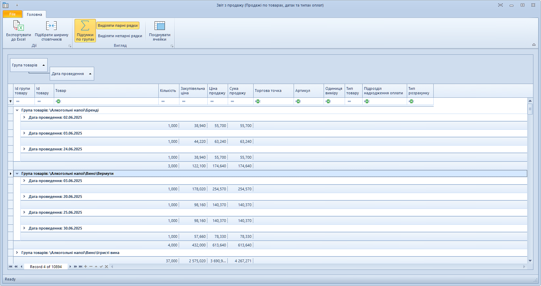This screenshot has width=541, height=286.
Task: Toggle 'Виділяти парні рядки' option
Action: point(118,25)
